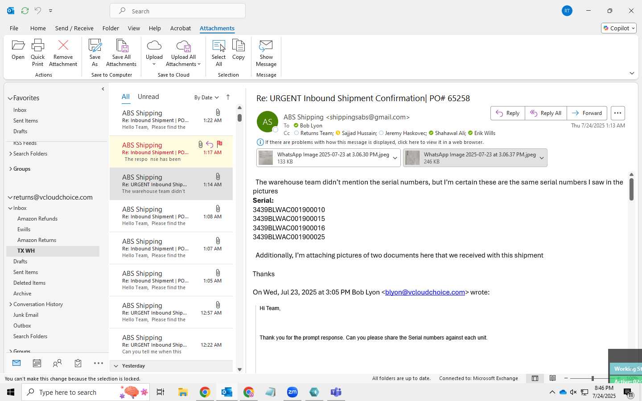Click the Copy attachment icon
The width and height of the screenshot is (642, 401).
click(239, 49)
